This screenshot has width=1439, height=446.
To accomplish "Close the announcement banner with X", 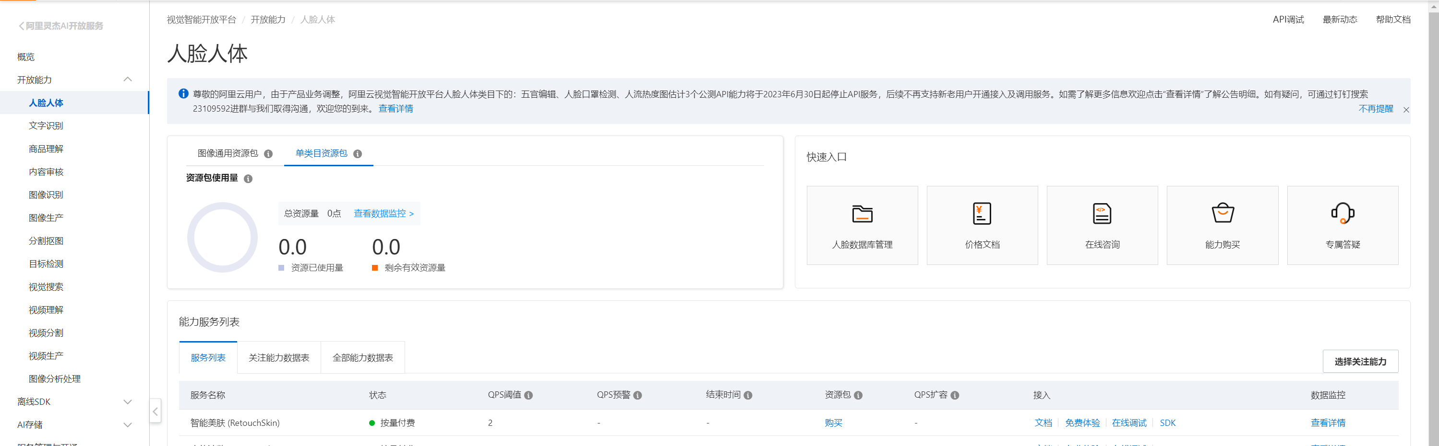I will (x=1406, y=110).
